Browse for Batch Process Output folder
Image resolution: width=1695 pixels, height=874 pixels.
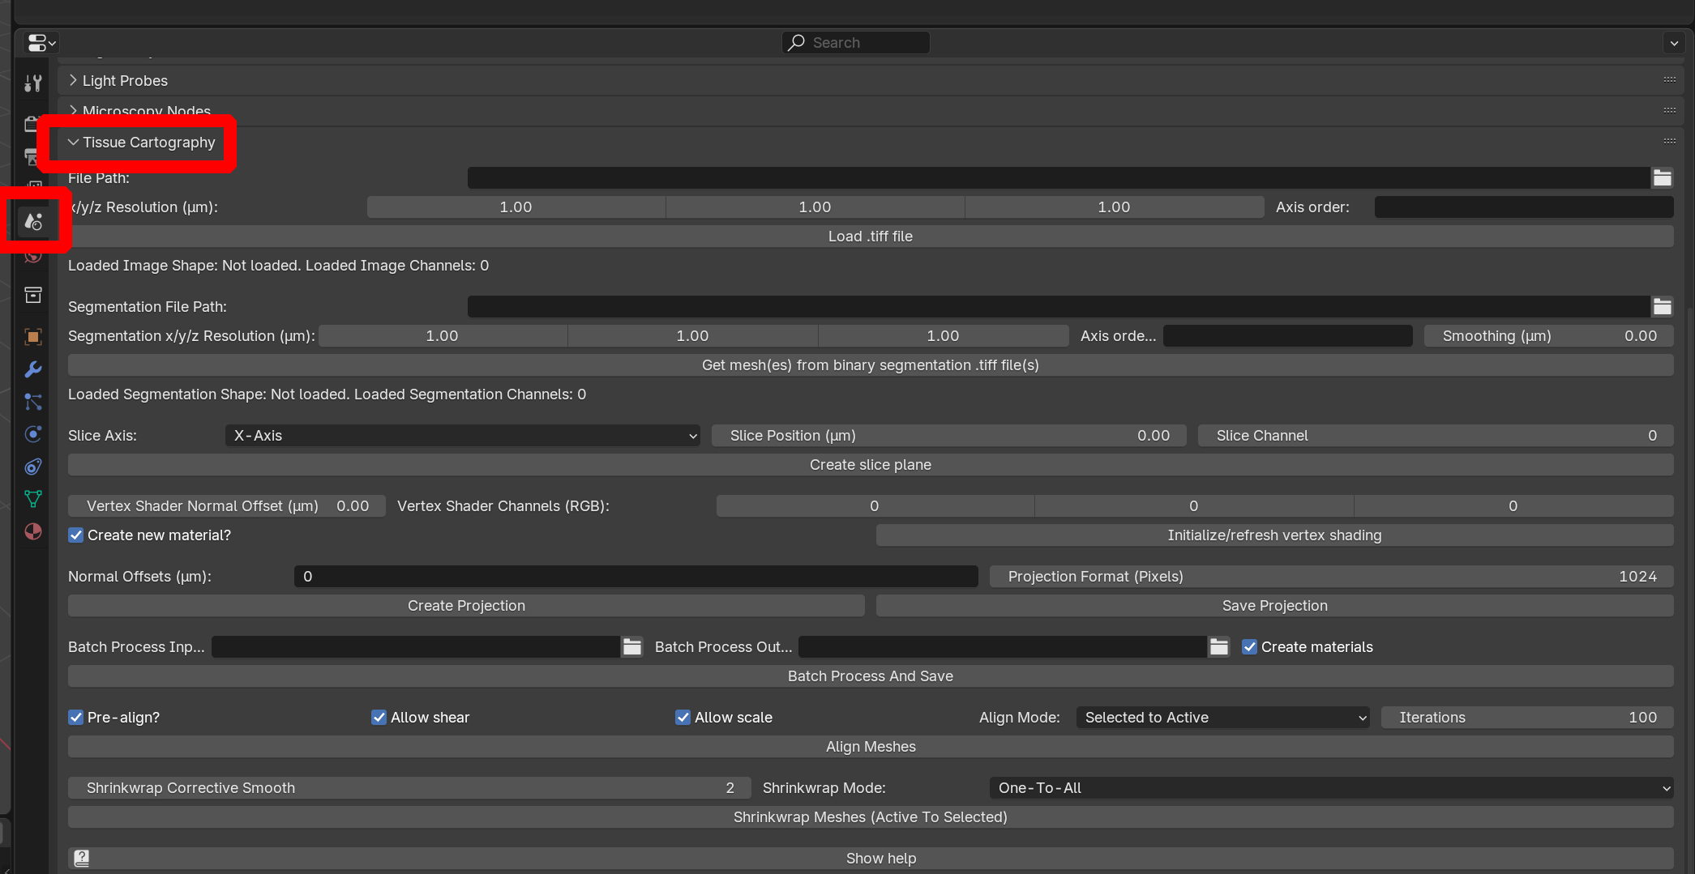(1219, 647)
